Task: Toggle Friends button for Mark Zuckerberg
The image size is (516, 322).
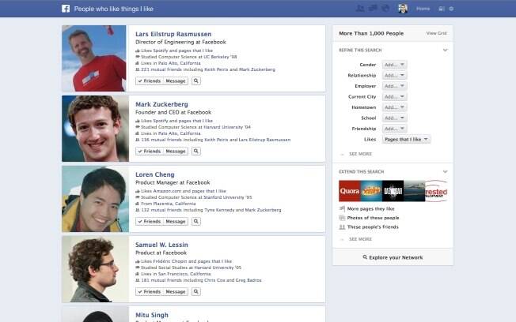Action: [x=149, y=152]
